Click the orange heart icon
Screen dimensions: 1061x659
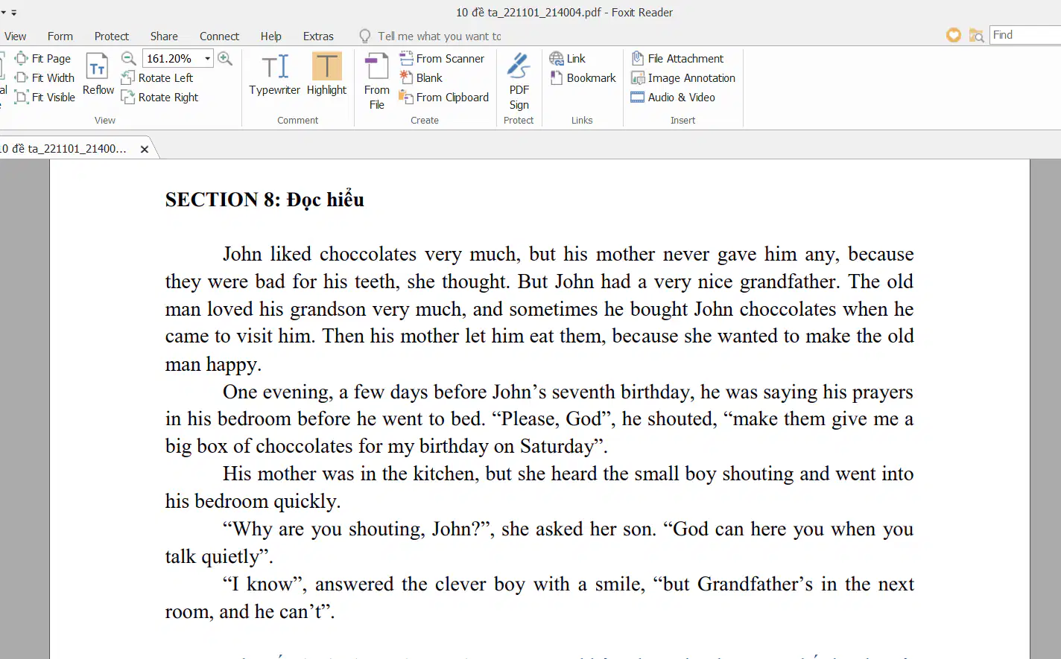click(x=954, y=35)
